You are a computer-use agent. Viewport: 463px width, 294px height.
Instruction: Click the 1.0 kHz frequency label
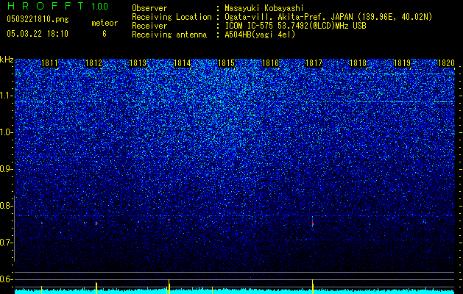[7, 133]
